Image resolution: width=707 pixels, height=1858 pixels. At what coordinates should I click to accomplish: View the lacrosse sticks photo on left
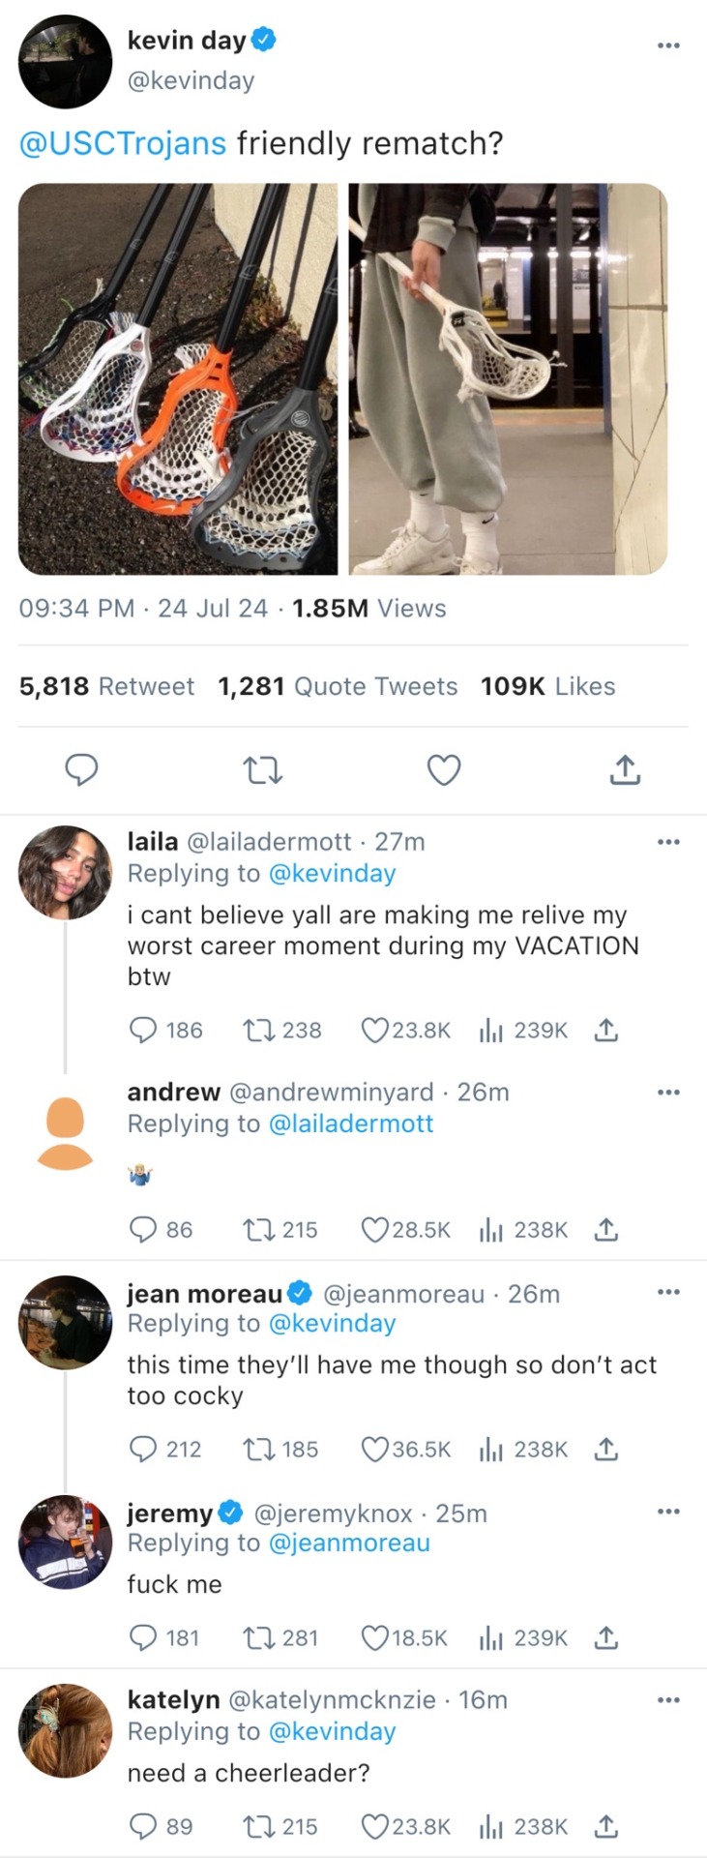pyautogui.click(x=178, y=378)
